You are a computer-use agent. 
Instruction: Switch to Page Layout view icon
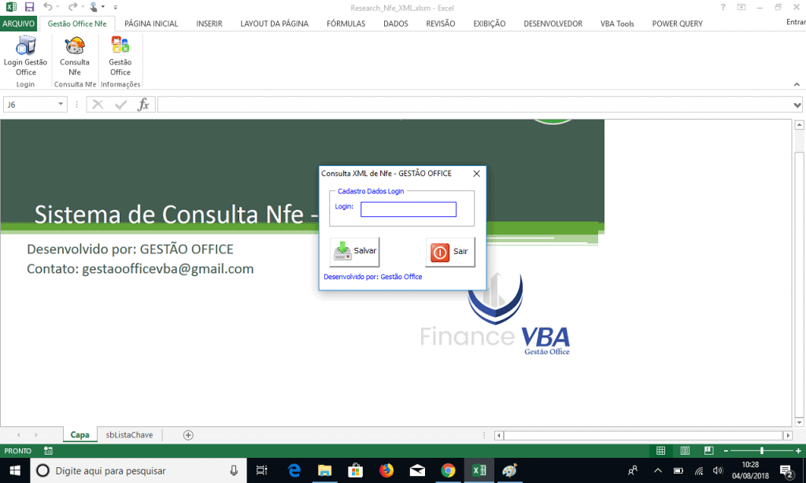pos(685,451)
